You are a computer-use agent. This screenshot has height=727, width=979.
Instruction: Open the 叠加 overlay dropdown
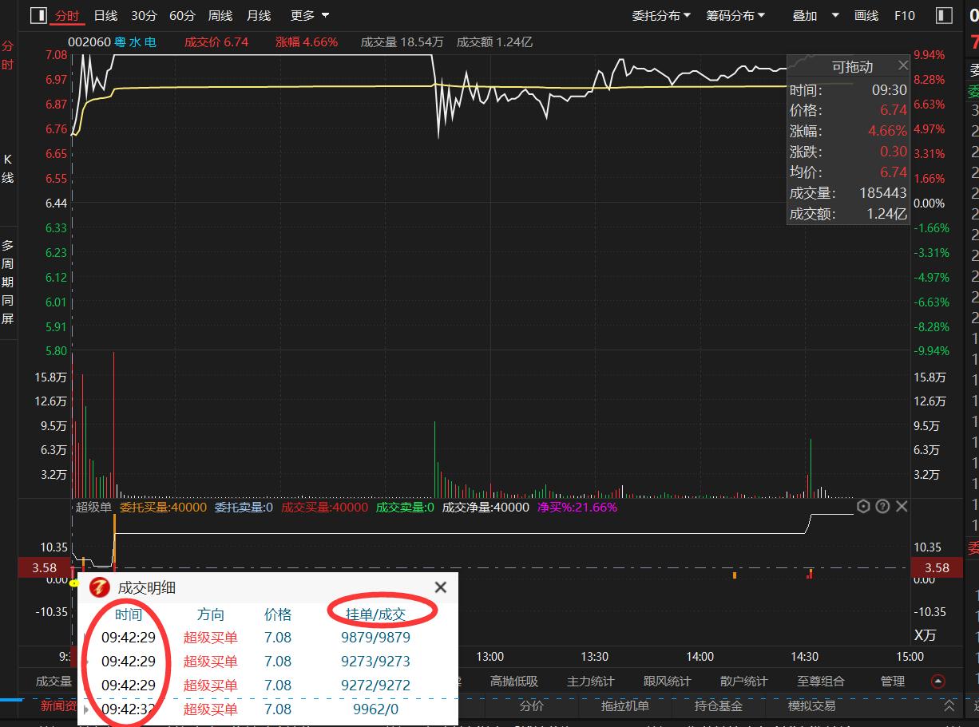click(x=815, y=15)
